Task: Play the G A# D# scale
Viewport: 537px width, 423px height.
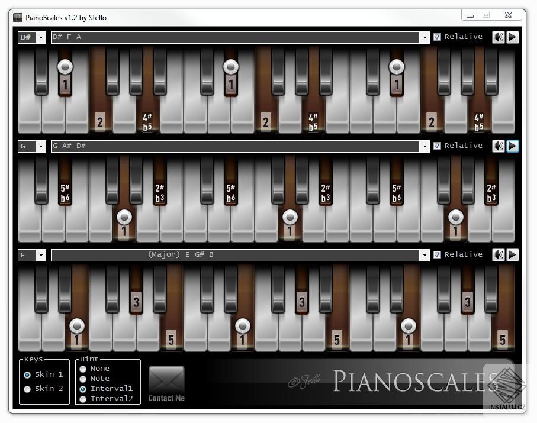Action: (512, 146)
